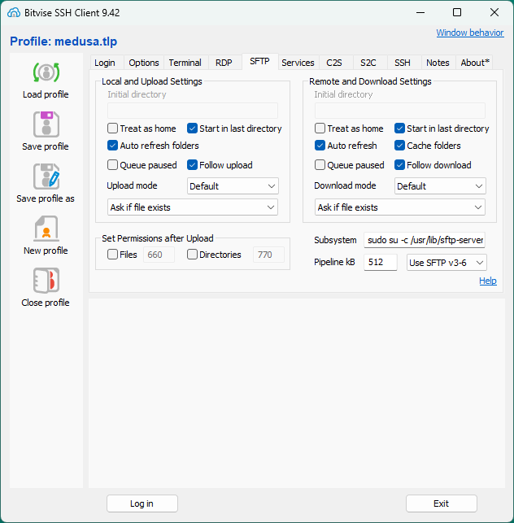The height and width of the screenshot is (523, 514).
Task: Click the remote Initial directory field
Action: pyautogui.click(x=400, y=111)
